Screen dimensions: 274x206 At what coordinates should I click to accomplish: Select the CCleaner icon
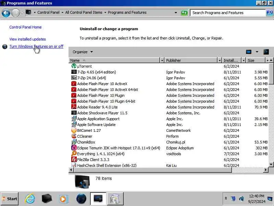74,136
